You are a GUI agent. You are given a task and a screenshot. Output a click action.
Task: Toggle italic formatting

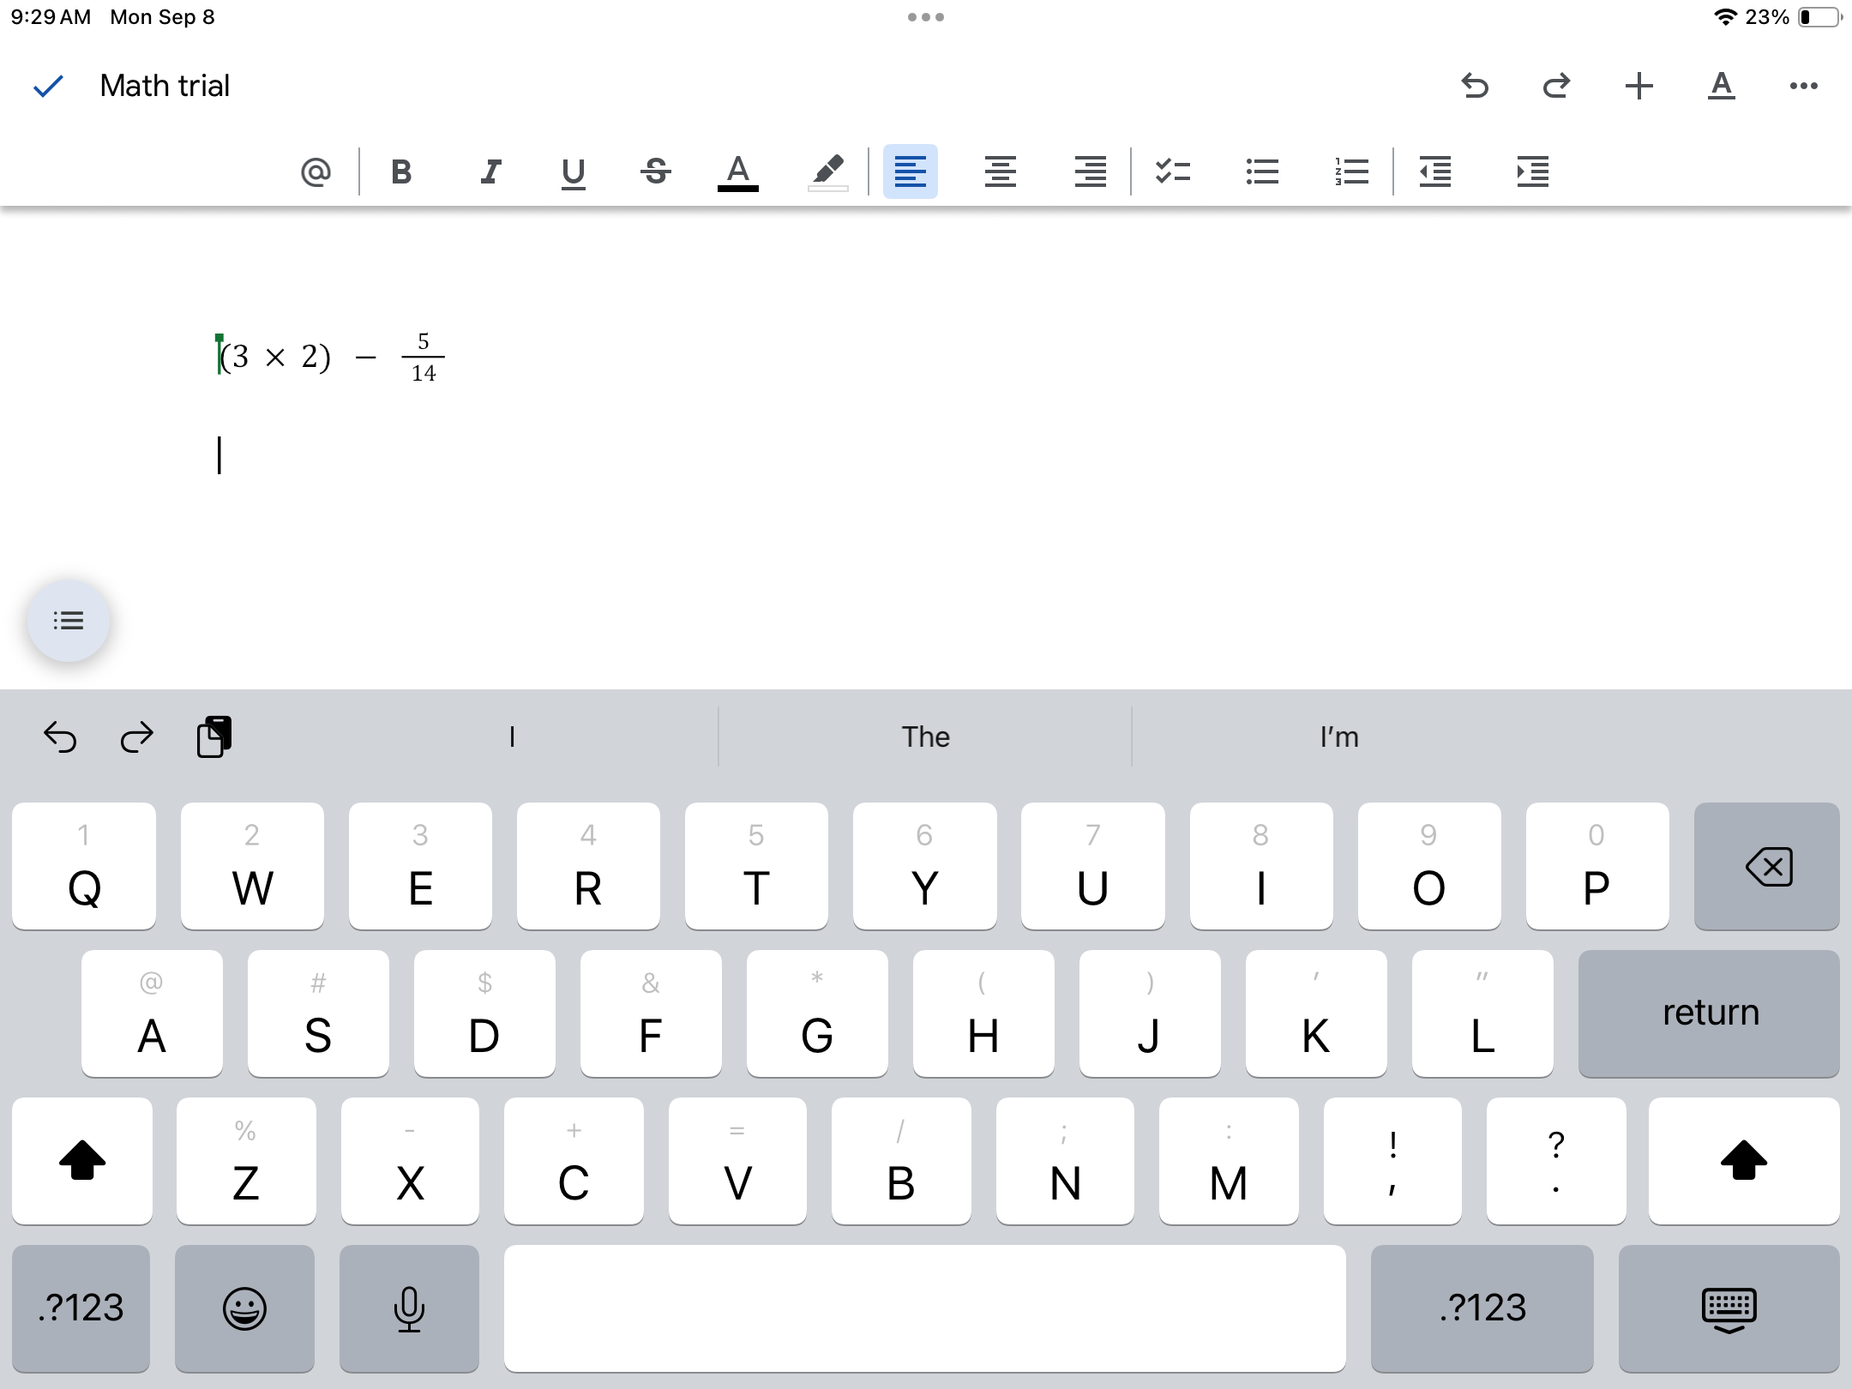coord(490,171)
